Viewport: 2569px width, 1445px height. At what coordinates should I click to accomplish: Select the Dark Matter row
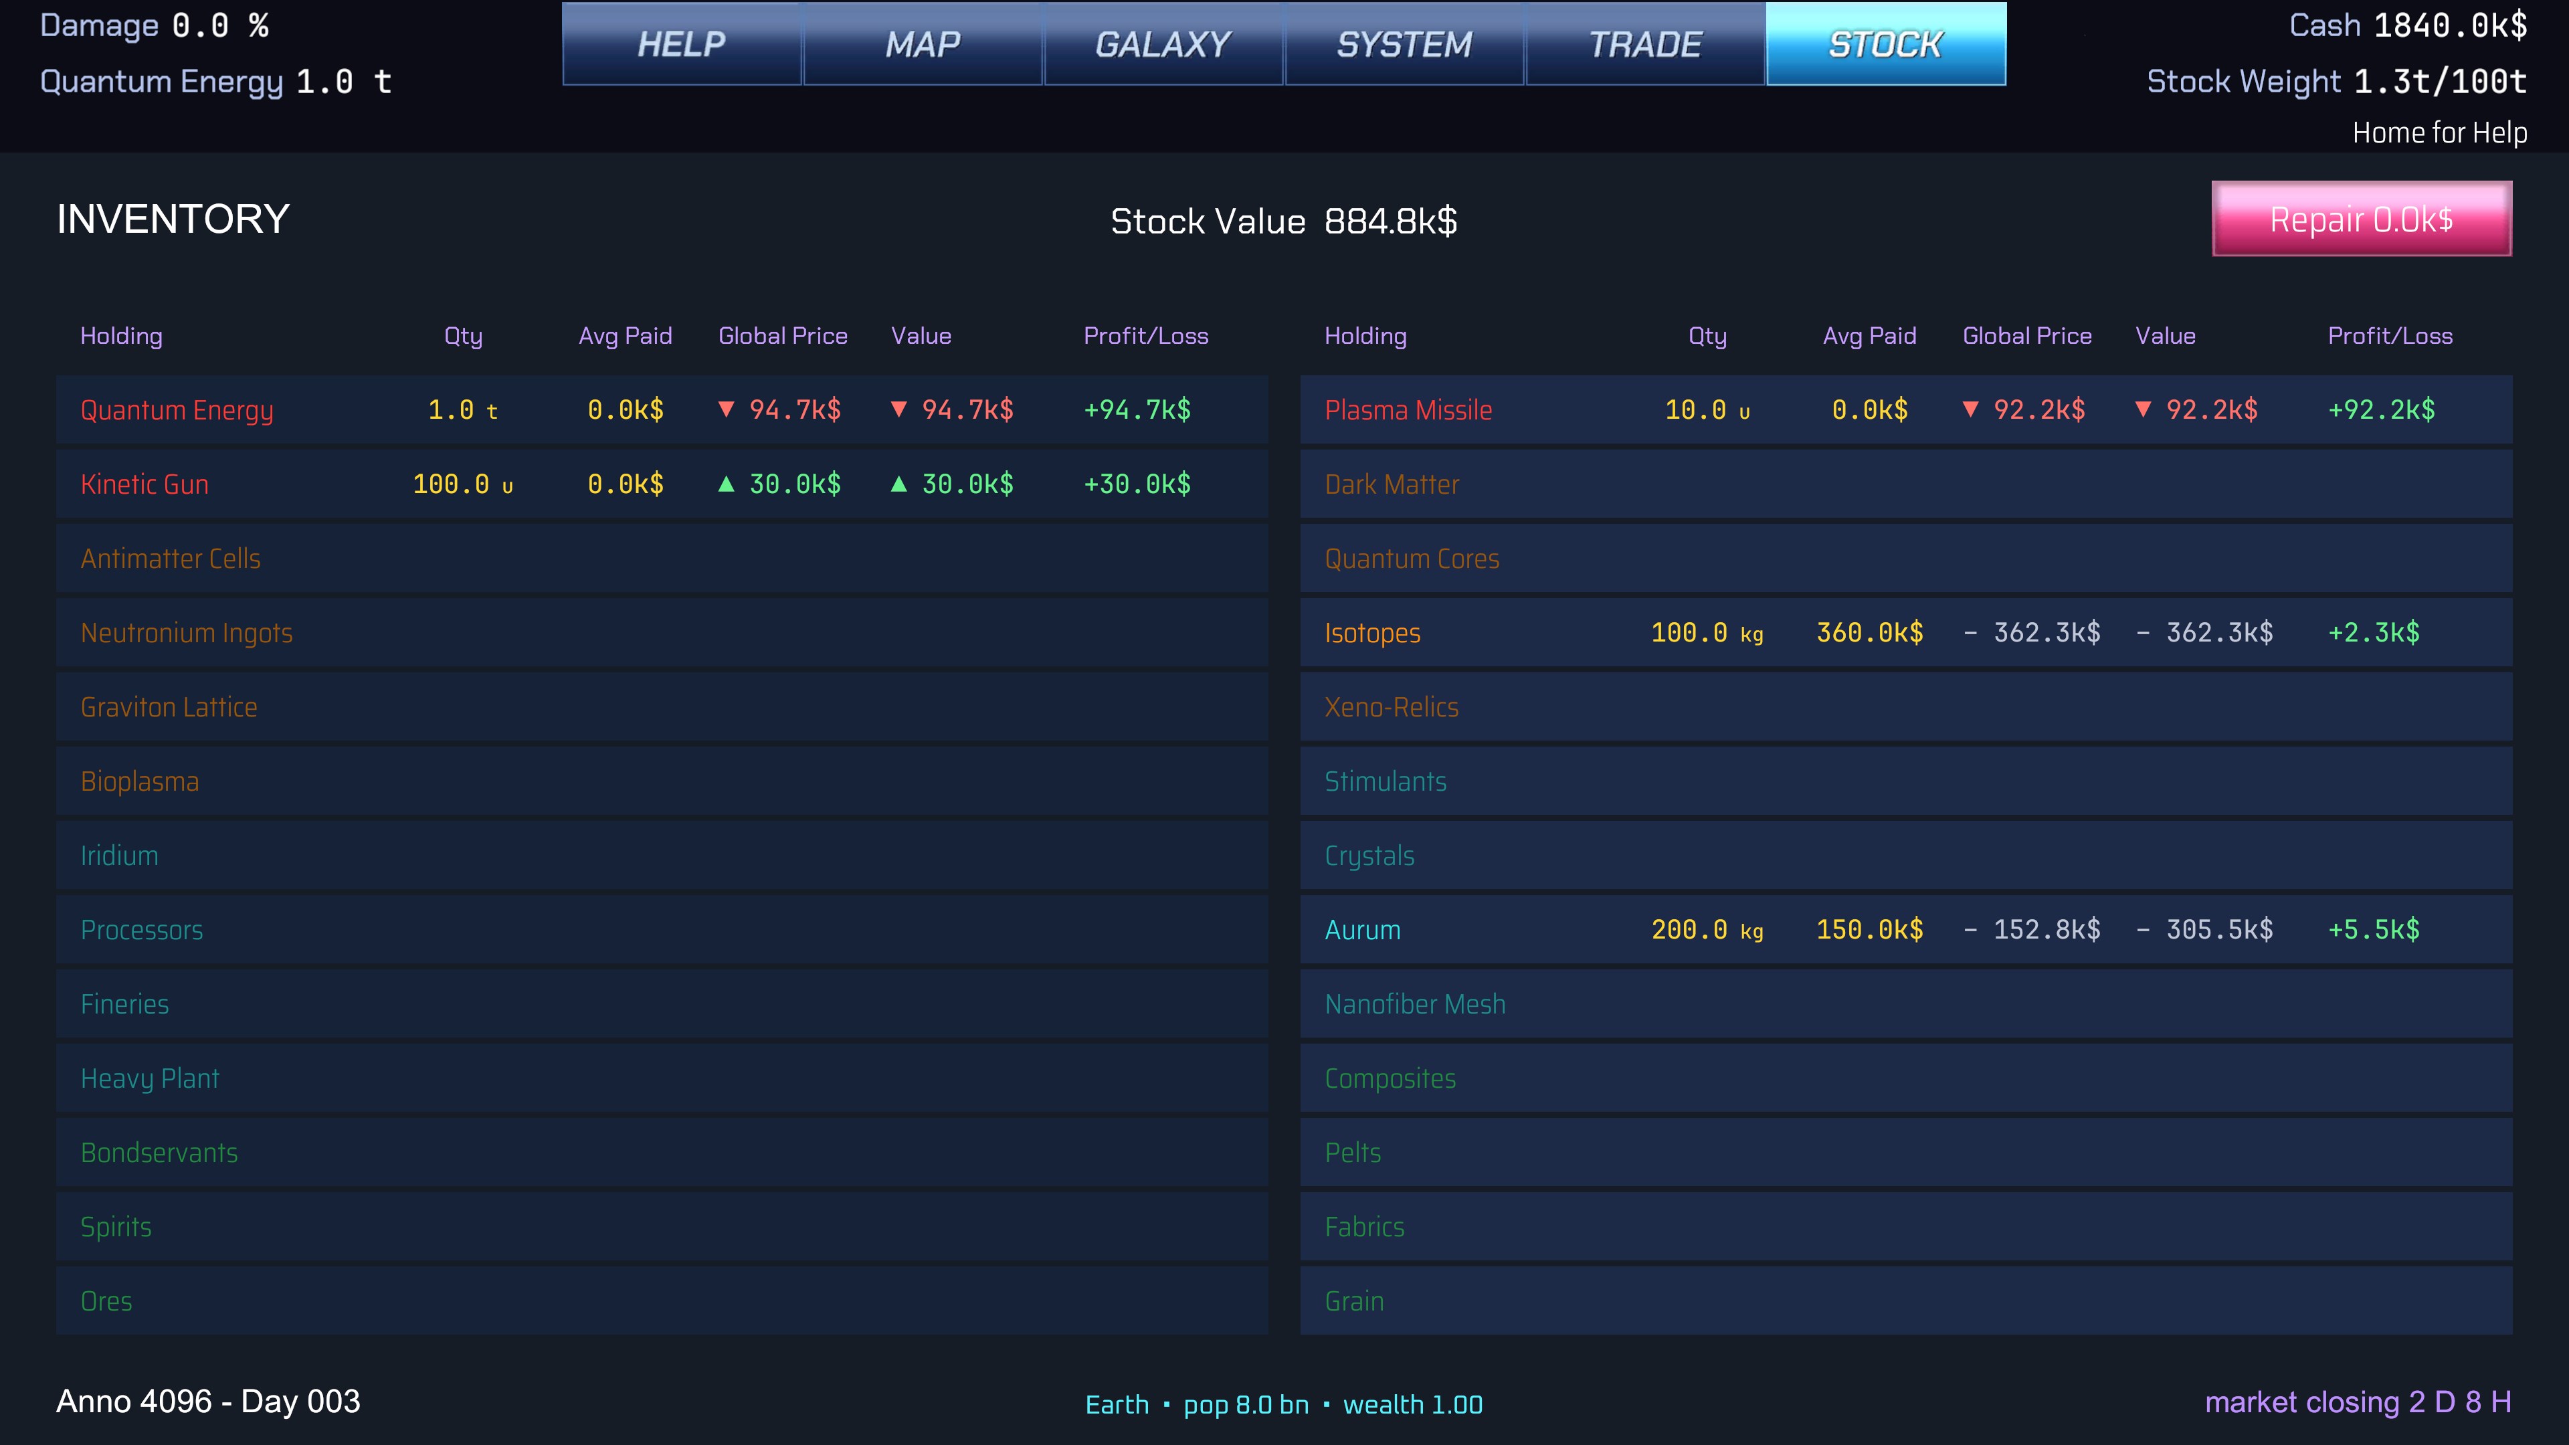pyautogui.click(x=1906, y=484)
